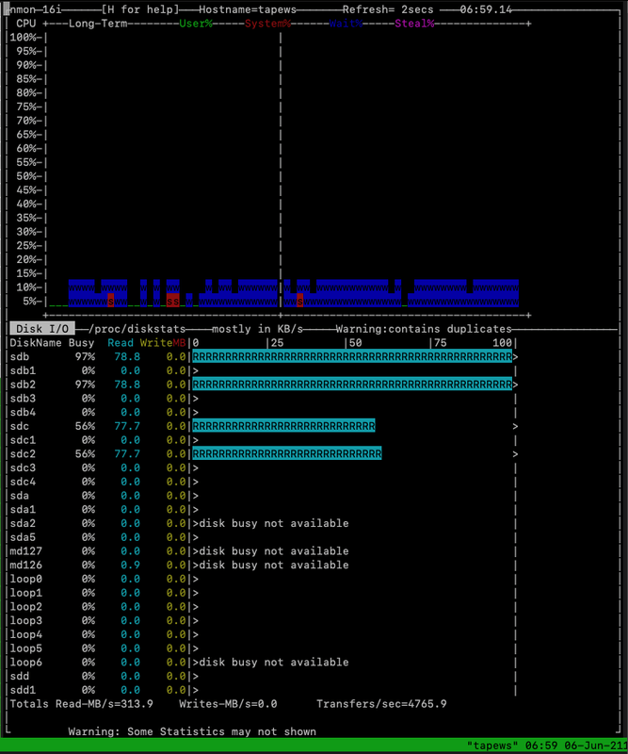Select the sdc4 disk name
This screenshot has height=754, width=628.
coord(23,482)
